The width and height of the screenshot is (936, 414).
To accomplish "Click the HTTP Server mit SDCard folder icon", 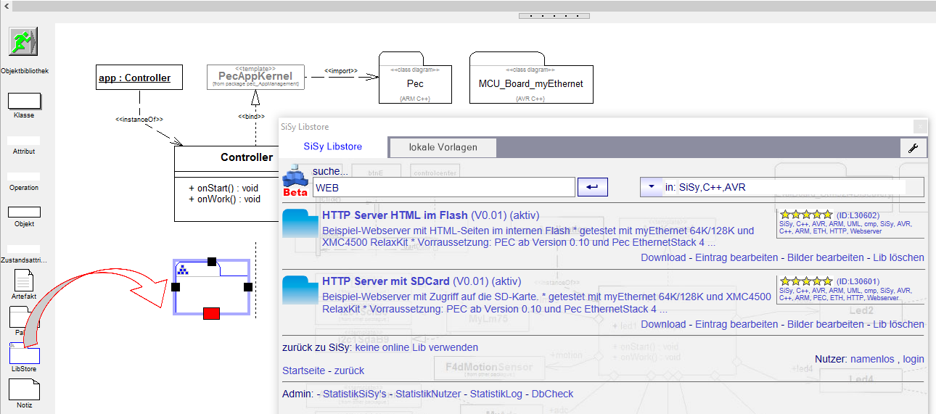I will click(x=300, y=291).
